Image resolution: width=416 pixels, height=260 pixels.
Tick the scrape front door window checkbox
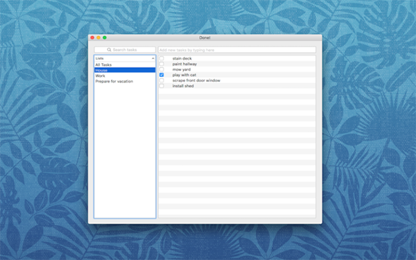162,80
